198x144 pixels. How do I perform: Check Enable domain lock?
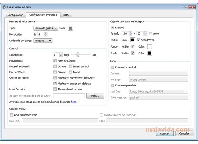[112, 67]
